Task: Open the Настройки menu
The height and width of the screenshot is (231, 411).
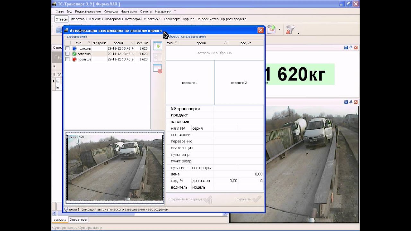Action: click(163, 11)
